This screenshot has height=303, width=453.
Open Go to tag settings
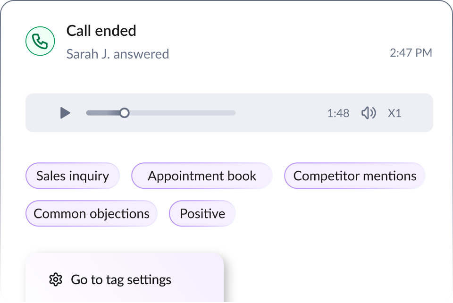[x=121, y=279]
